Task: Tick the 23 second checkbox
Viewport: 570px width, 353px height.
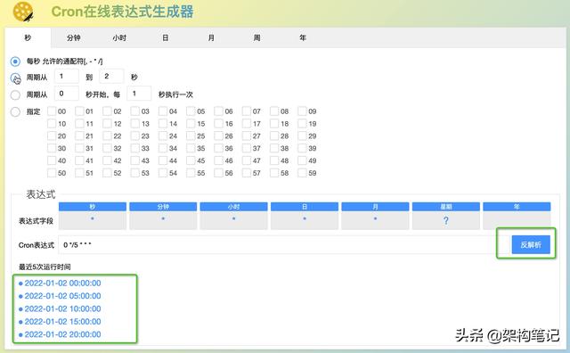Action: pos(135,135)
